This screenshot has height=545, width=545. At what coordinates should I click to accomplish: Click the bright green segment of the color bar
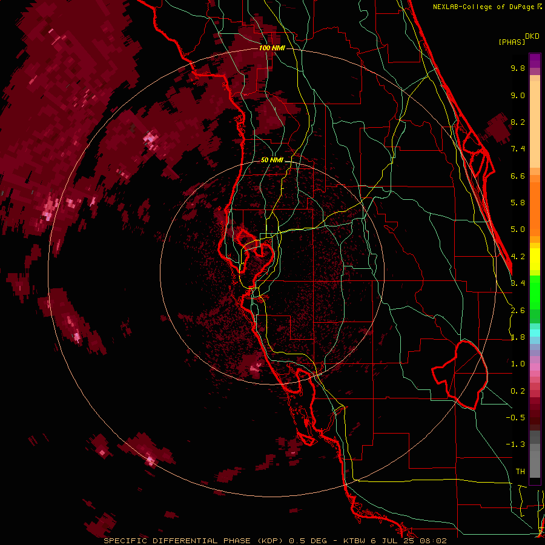(x=535, y=294)
